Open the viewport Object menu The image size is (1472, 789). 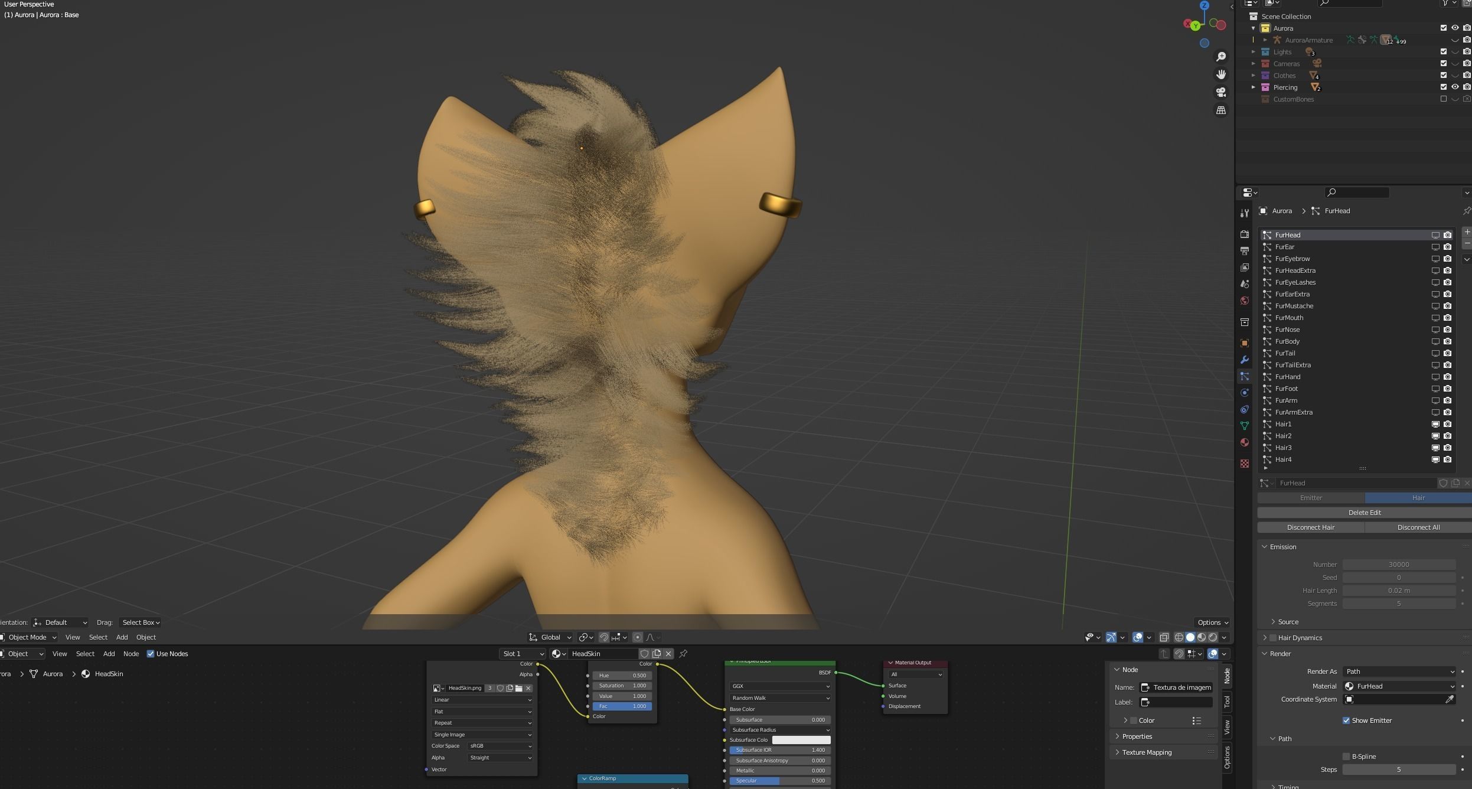click(146, 637)
